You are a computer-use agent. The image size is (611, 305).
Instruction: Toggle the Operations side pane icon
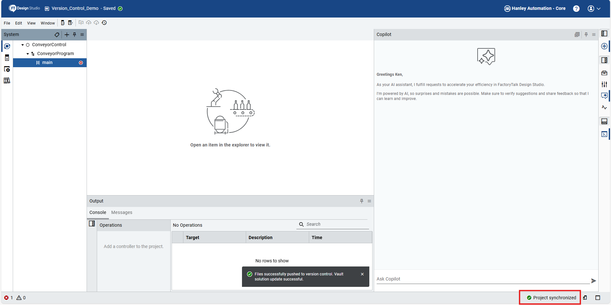92,223
